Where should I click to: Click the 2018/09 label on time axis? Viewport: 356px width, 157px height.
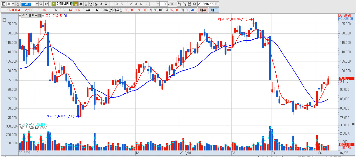(x=25, y=153)
